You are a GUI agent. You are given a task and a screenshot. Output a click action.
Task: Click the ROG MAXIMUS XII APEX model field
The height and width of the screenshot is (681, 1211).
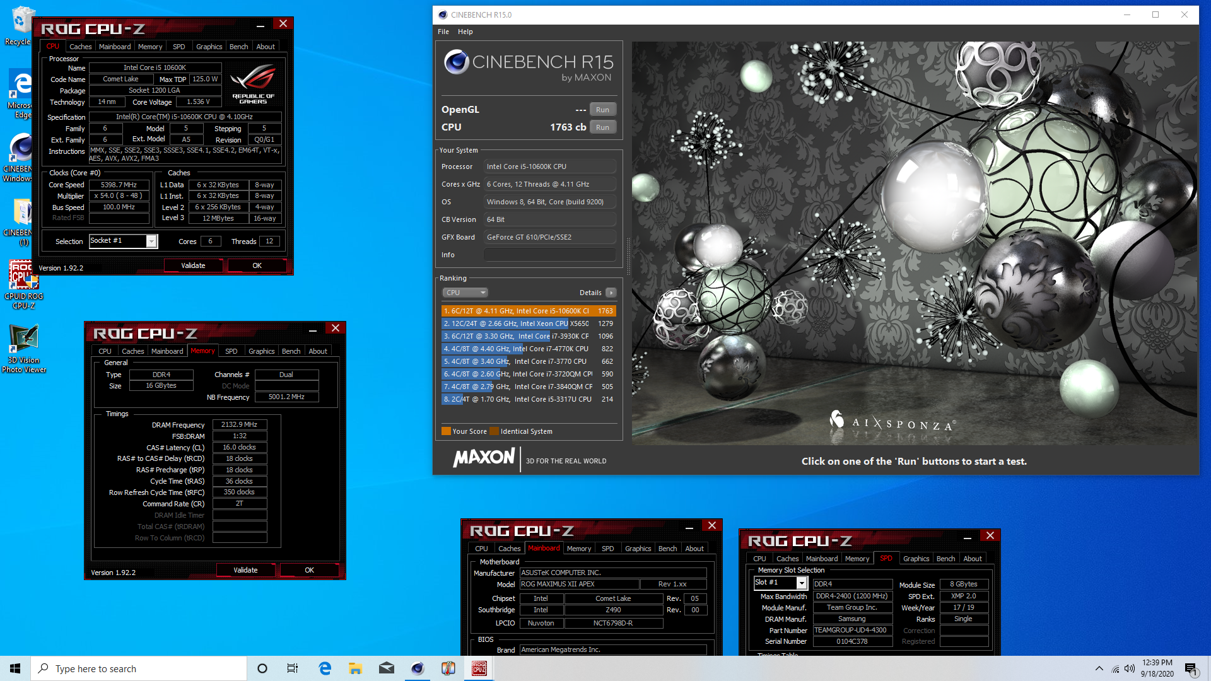point(579,584)
